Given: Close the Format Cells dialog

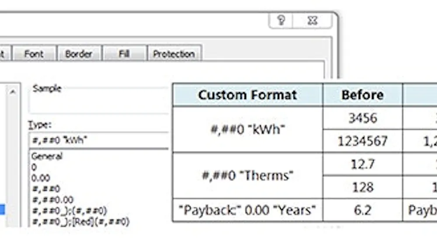Looking at the screenshot, I should click(312, 21).
